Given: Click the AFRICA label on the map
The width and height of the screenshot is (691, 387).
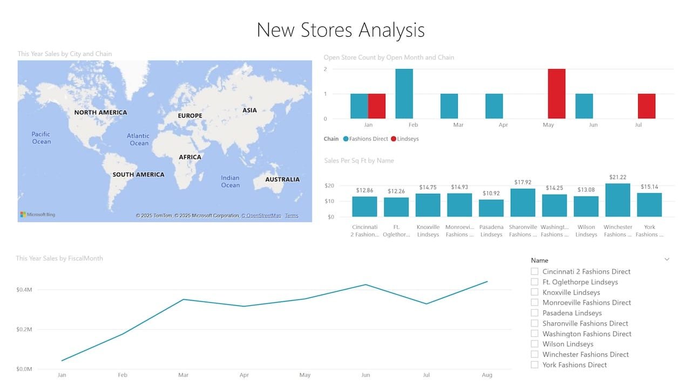Looking at the screenshot, I should point(190,157).
